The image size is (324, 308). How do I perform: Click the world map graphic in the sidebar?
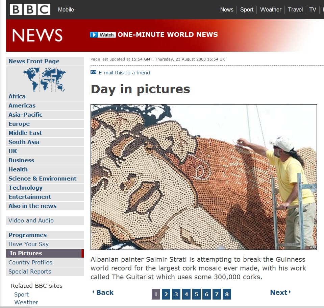click(x=44, y=79)
